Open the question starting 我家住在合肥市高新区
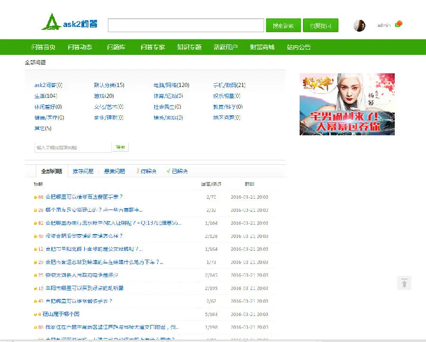This screenshot has height=342, width=426. [112, 327]
